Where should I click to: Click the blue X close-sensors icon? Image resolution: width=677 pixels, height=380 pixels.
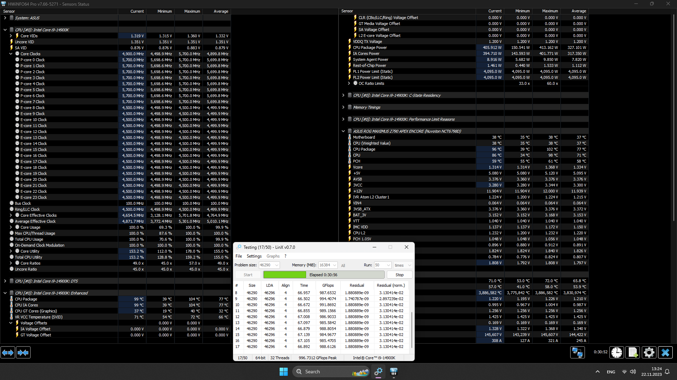coord(665,352)
